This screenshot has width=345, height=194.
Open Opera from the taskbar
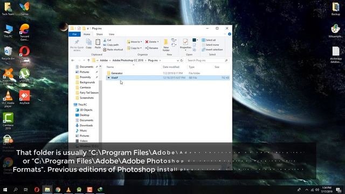37,190
